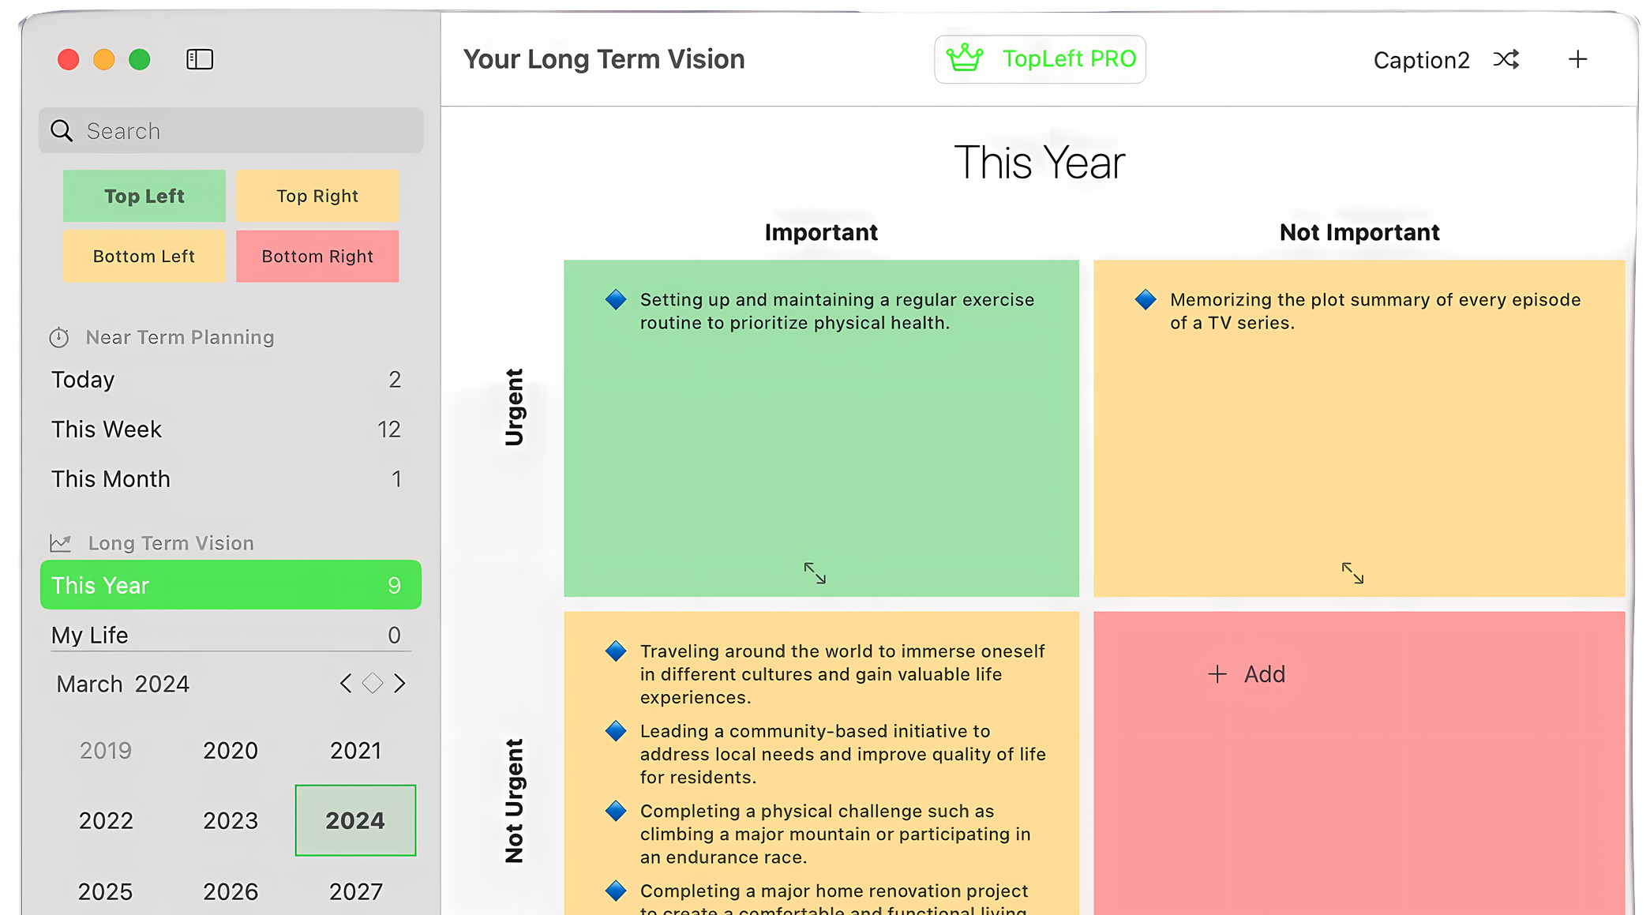Image resolution: width=1650 pixels, height=915 pixels.
Task: Open the This Week list
Action: [226, 429]
